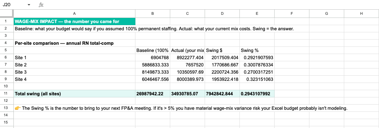Select the Site 1 label cell
The width and height of the screenshot is (379, 128).
[74, 57]
